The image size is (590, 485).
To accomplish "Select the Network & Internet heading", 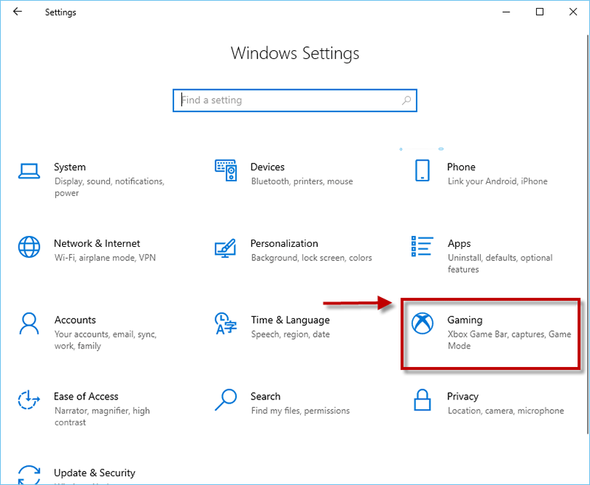I will (x=97, y=244).
